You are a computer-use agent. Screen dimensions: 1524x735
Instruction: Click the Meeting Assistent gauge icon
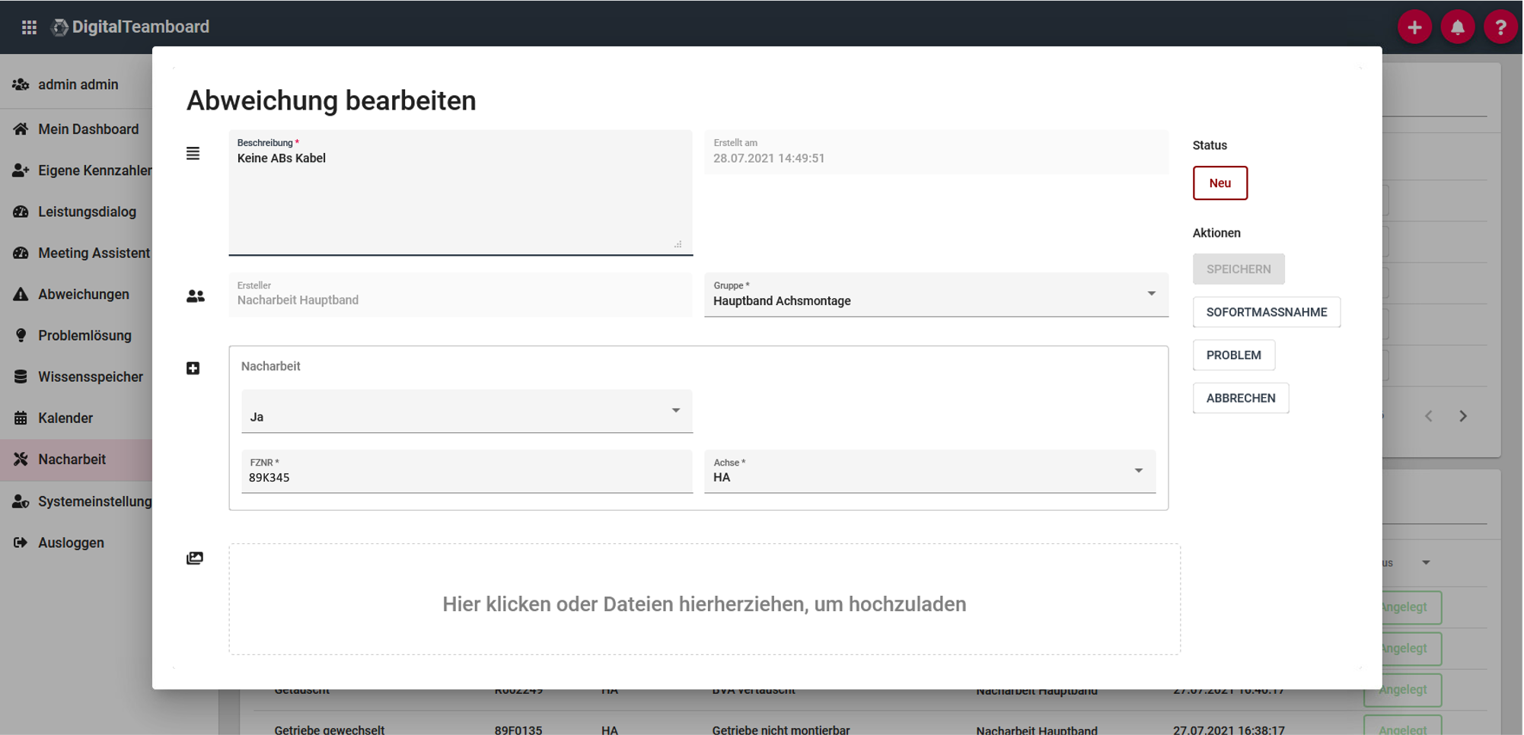pos(21,253)
